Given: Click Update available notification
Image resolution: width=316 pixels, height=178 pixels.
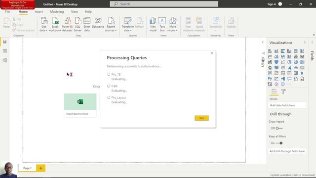Looking at the screenshot, I should 292,175.
